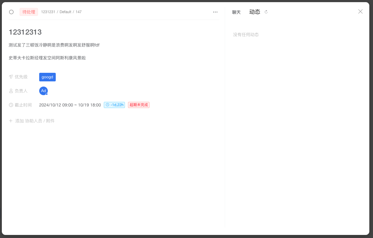Click the -1d,22h remaining time tag

click(x=114, y=105)
